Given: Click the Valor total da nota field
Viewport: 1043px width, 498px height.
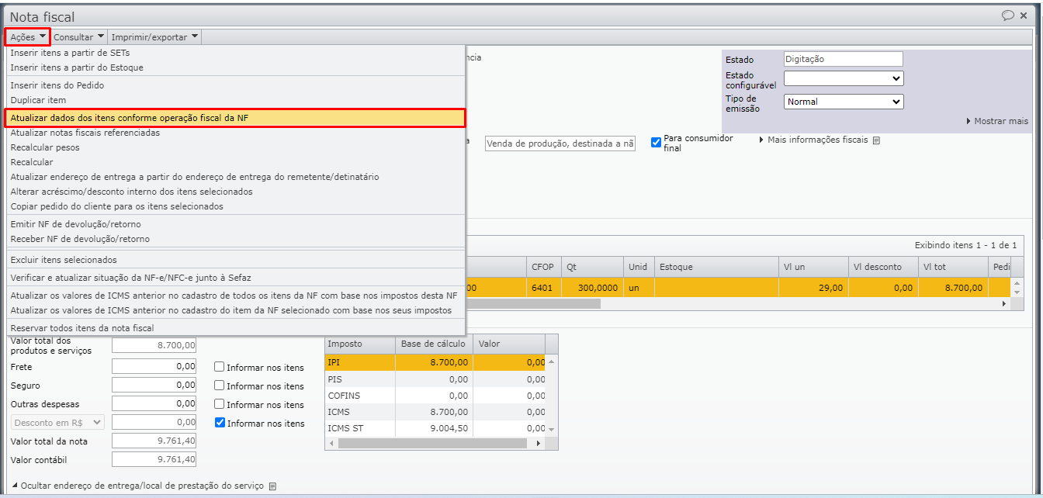Looking at the screenshot, I should click(x=154, y=441).
